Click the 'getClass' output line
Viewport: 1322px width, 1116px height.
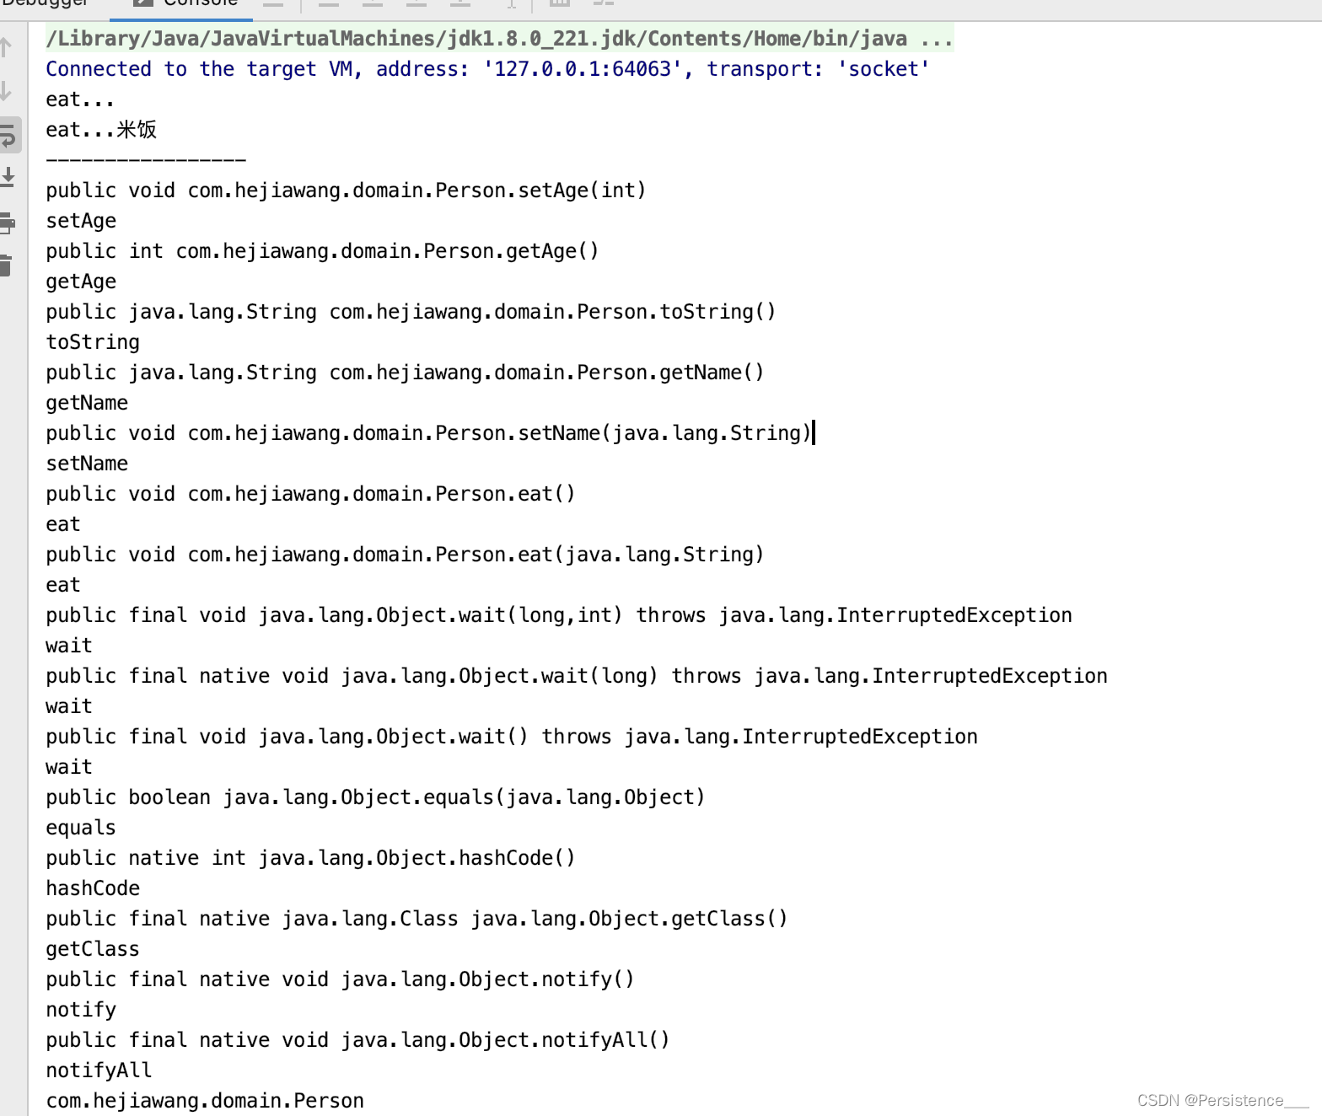click(x=93, y=949)
